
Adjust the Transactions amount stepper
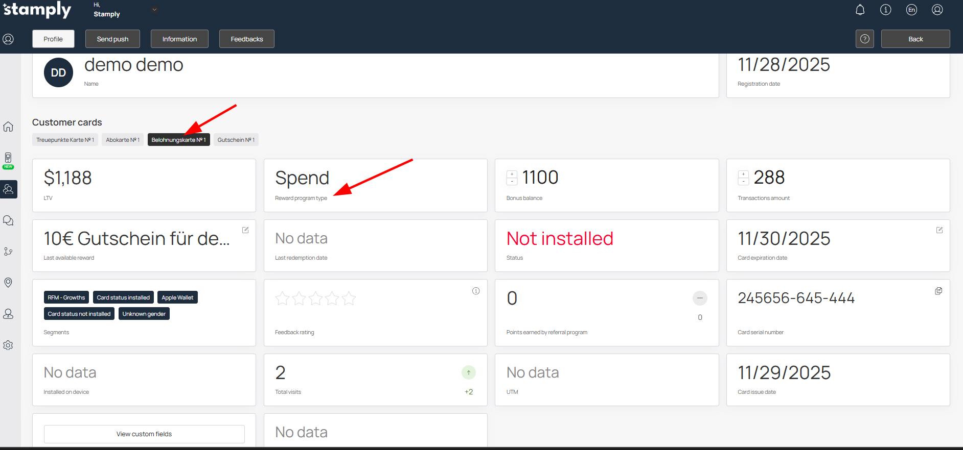point(743,178)
